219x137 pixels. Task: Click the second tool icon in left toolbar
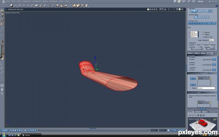pyautogui.click(x=2, y=15)
